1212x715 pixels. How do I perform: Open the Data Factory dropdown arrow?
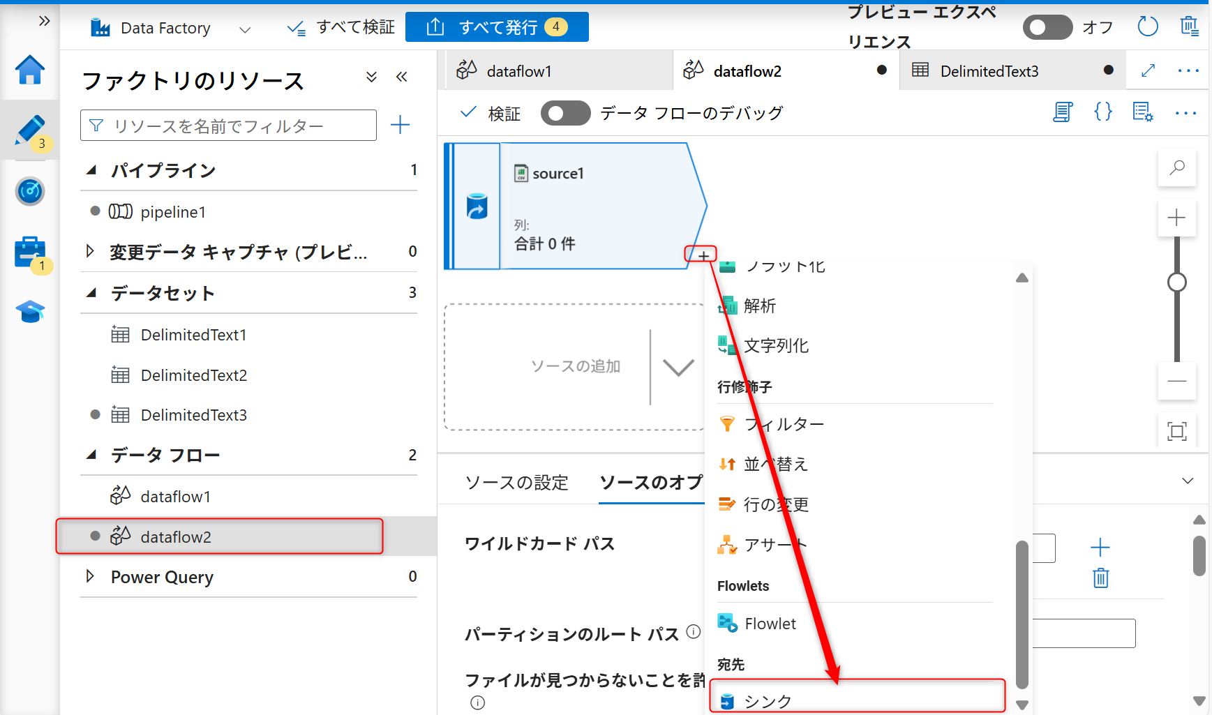click(x=244, y=29)
